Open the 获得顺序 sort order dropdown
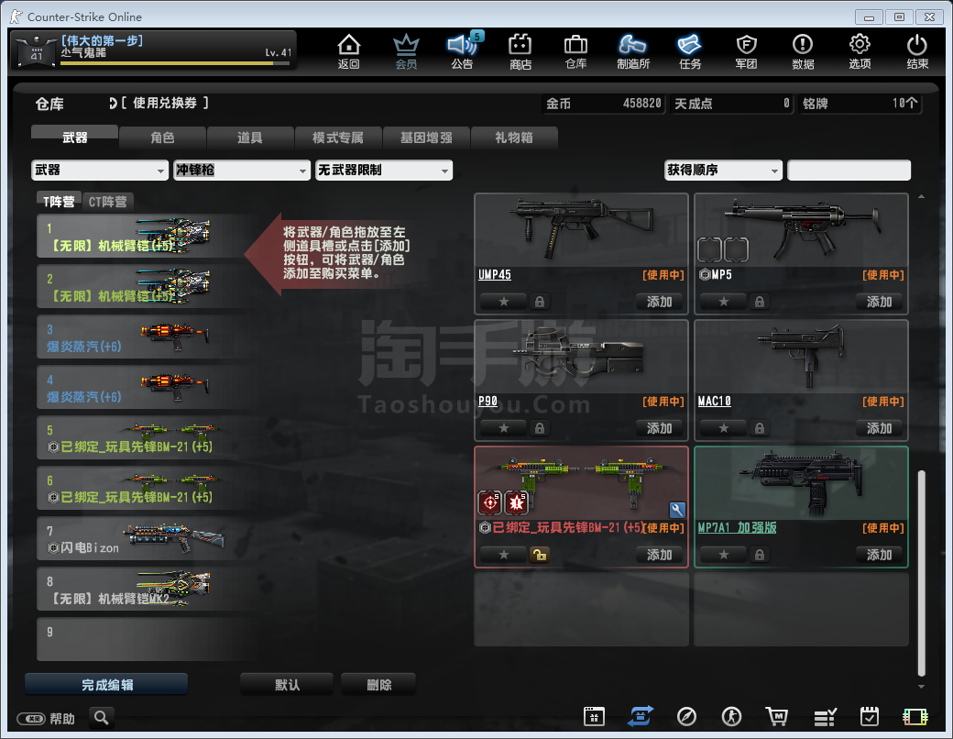 pyautogui.click(x=723, y=171)
